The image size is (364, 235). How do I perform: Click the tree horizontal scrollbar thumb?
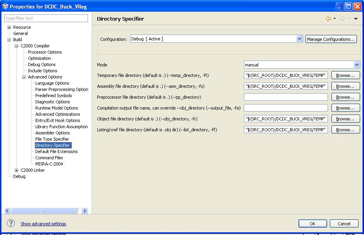coord(44,211)
